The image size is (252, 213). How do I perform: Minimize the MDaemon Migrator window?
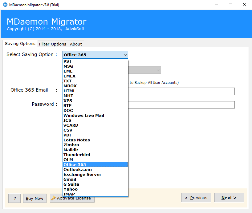pyautogui.click(x=217, y=5)
